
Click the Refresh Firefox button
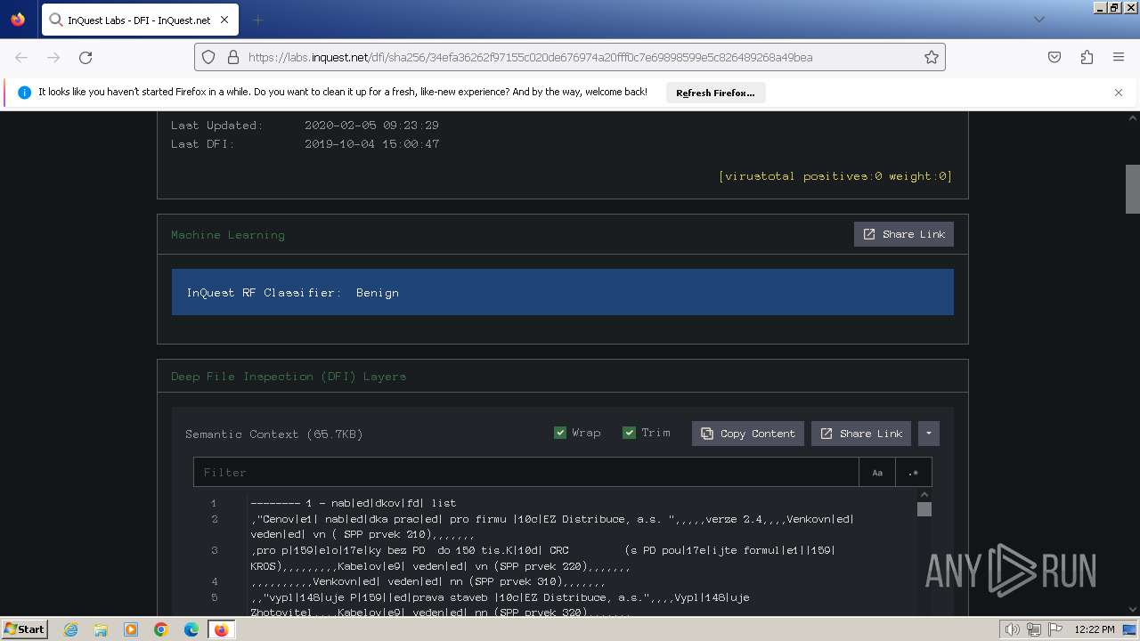[715, 93]
